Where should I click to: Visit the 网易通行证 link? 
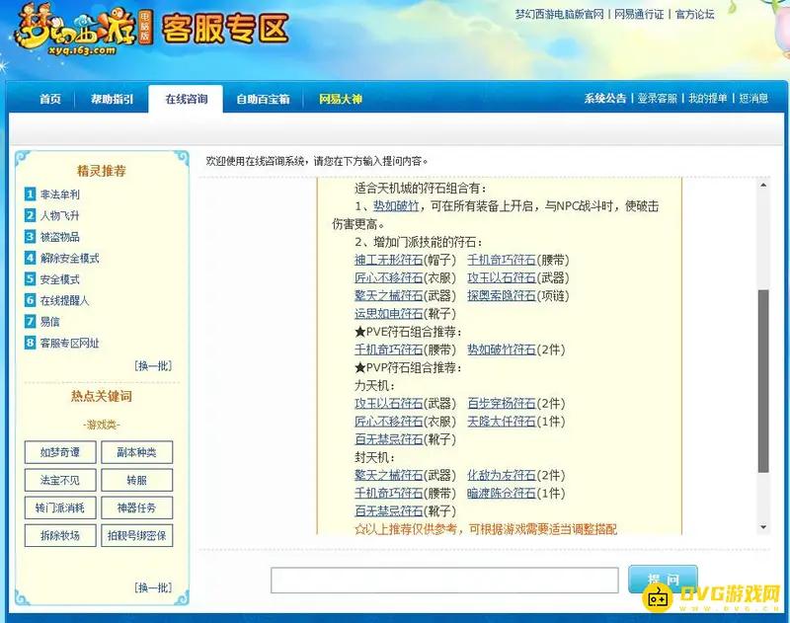[x=639, y=14]
